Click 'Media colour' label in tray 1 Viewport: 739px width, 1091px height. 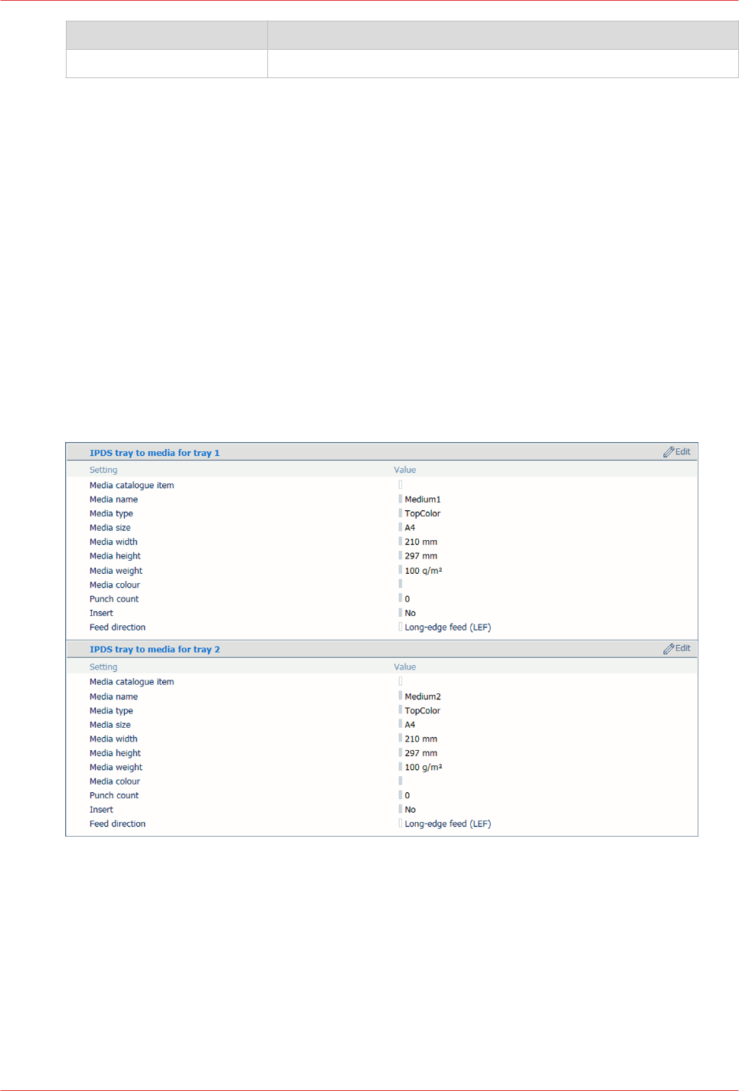[115, 585]
